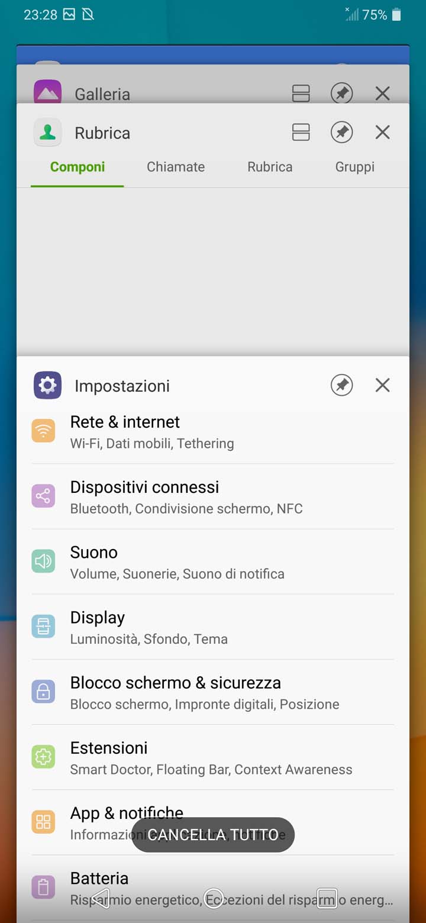Open Rete & internet settings
This screenshot has width=426, height=923.
pos(213,431)
